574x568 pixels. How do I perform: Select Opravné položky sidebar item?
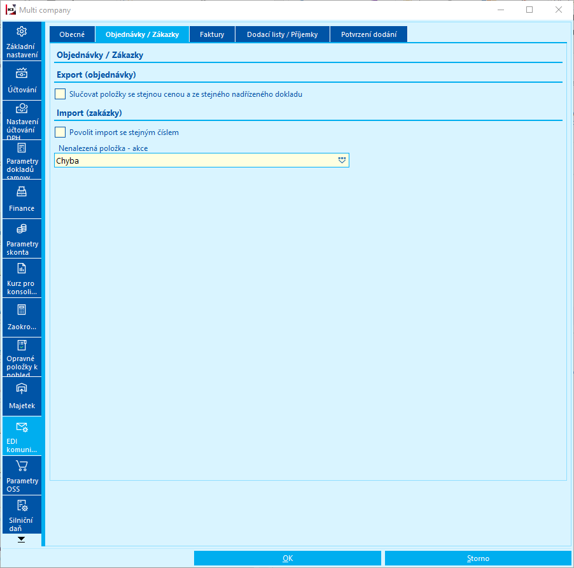pyautogui.click(x=22, y=357)
